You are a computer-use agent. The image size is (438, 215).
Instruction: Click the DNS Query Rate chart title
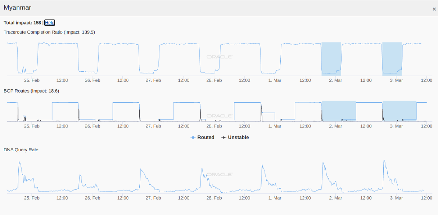coord(21,149)
